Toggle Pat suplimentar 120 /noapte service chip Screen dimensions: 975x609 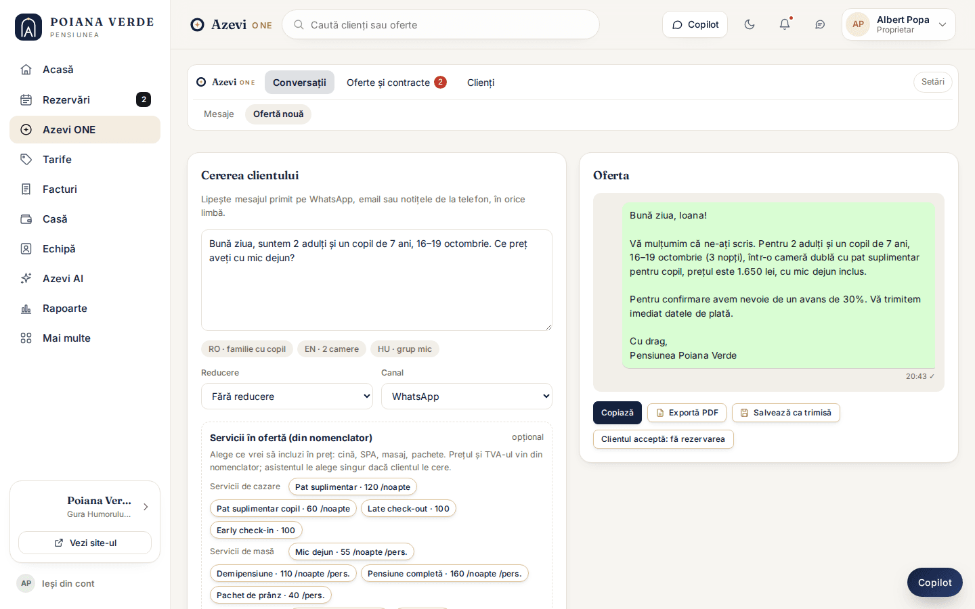point(353,487)
